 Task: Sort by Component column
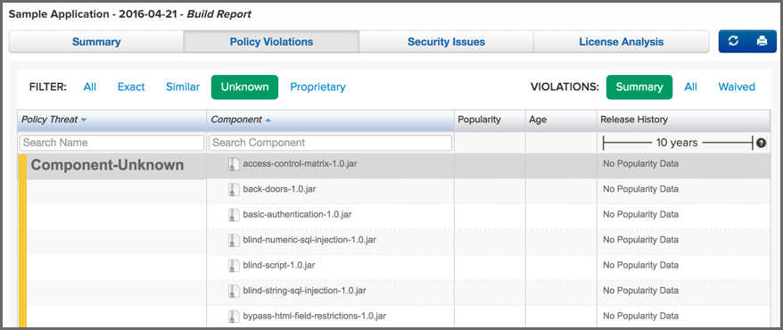[330, 120]
